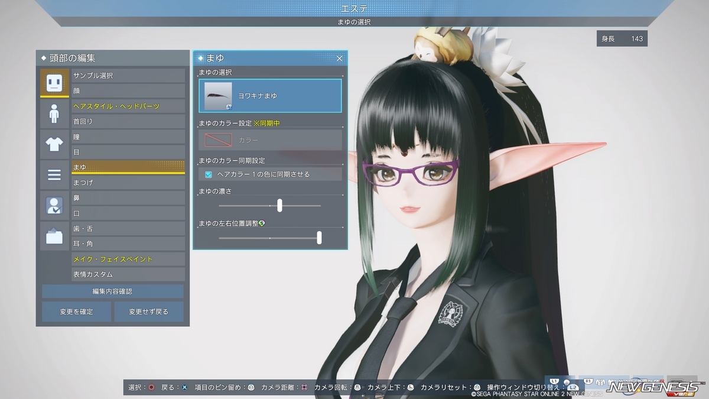Click the まゆの左右位置調整 slider handle
This screenshot has width=709, height=399.
click(319, 237)
